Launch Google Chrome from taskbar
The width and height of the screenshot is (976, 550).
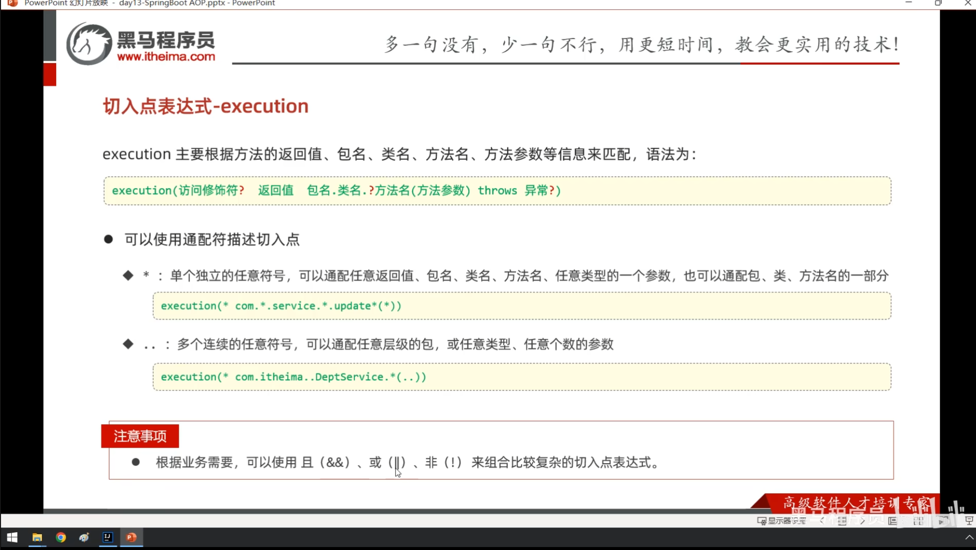pos(61,537)
